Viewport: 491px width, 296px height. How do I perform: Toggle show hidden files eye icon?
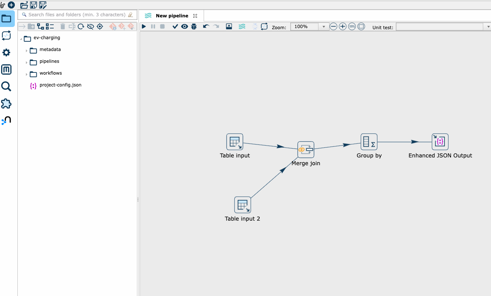pyautogui.click(x=90, y=27)
